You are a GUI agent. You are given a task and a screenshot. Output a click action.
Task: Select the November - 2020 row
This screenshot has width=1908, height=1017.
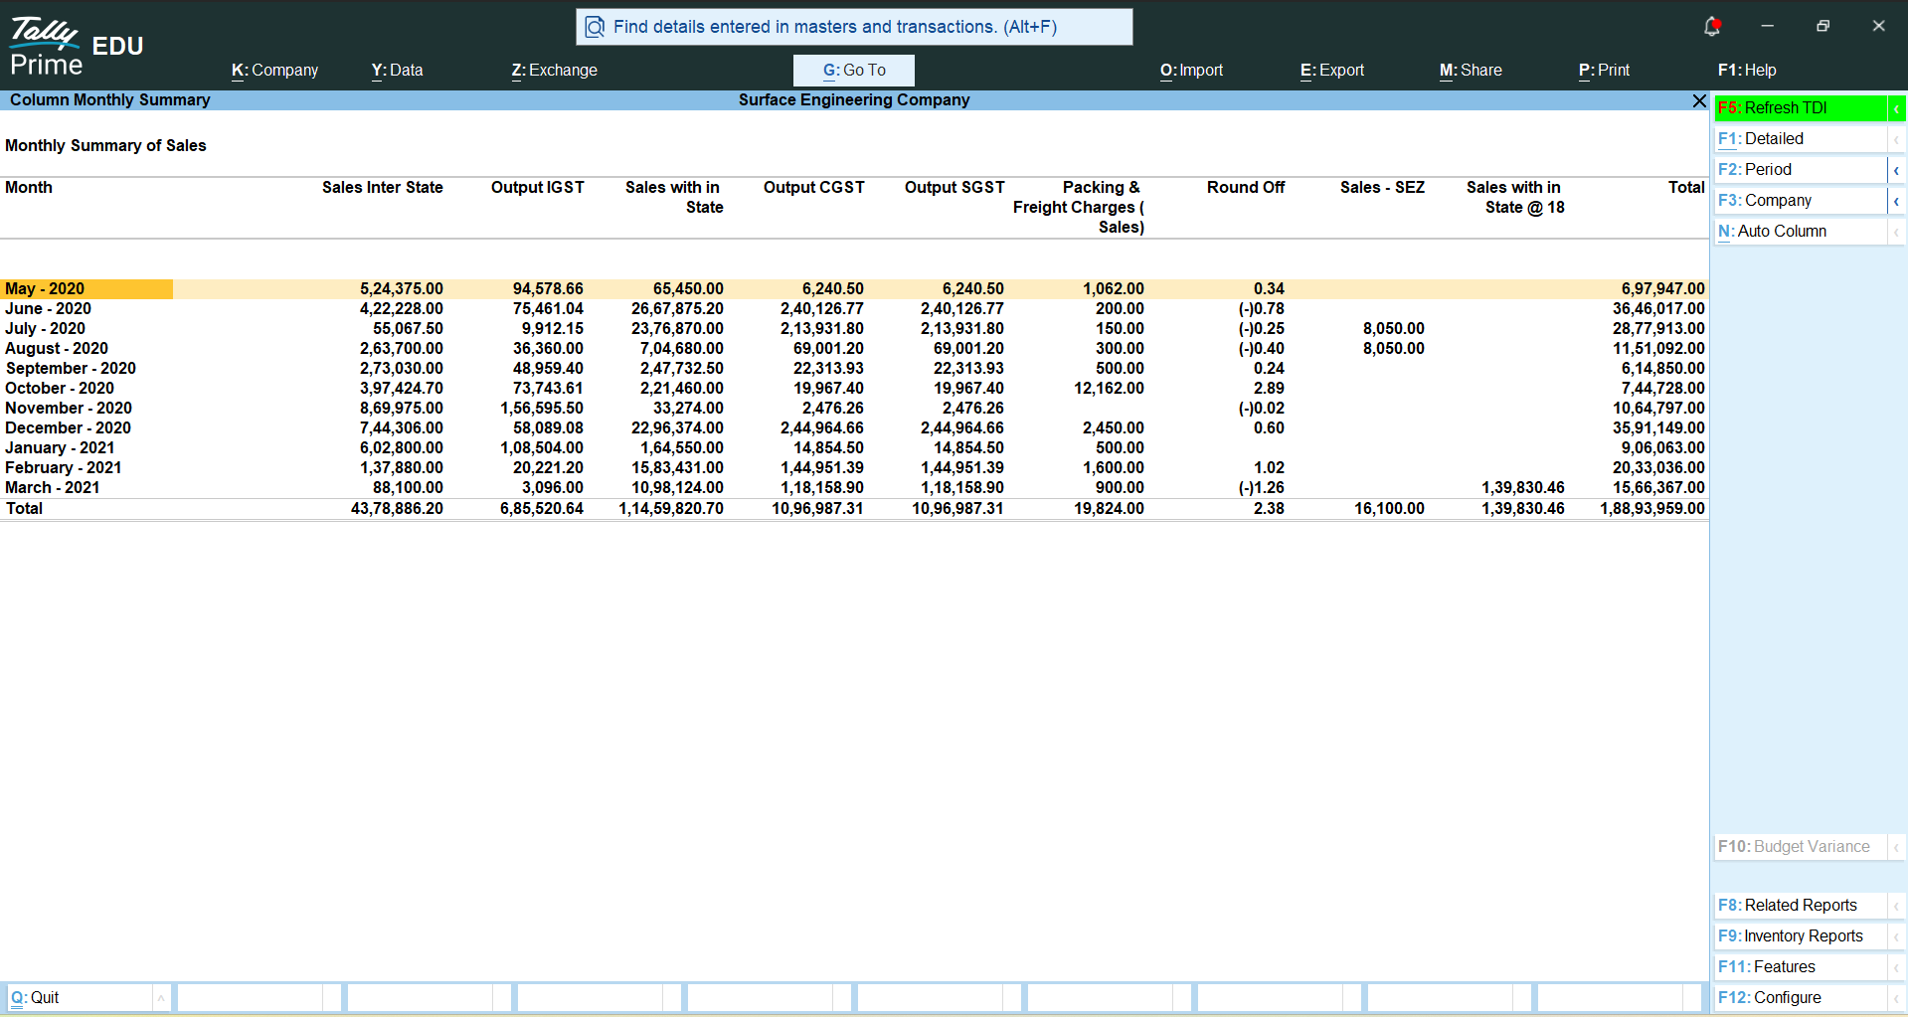point(854,409)
